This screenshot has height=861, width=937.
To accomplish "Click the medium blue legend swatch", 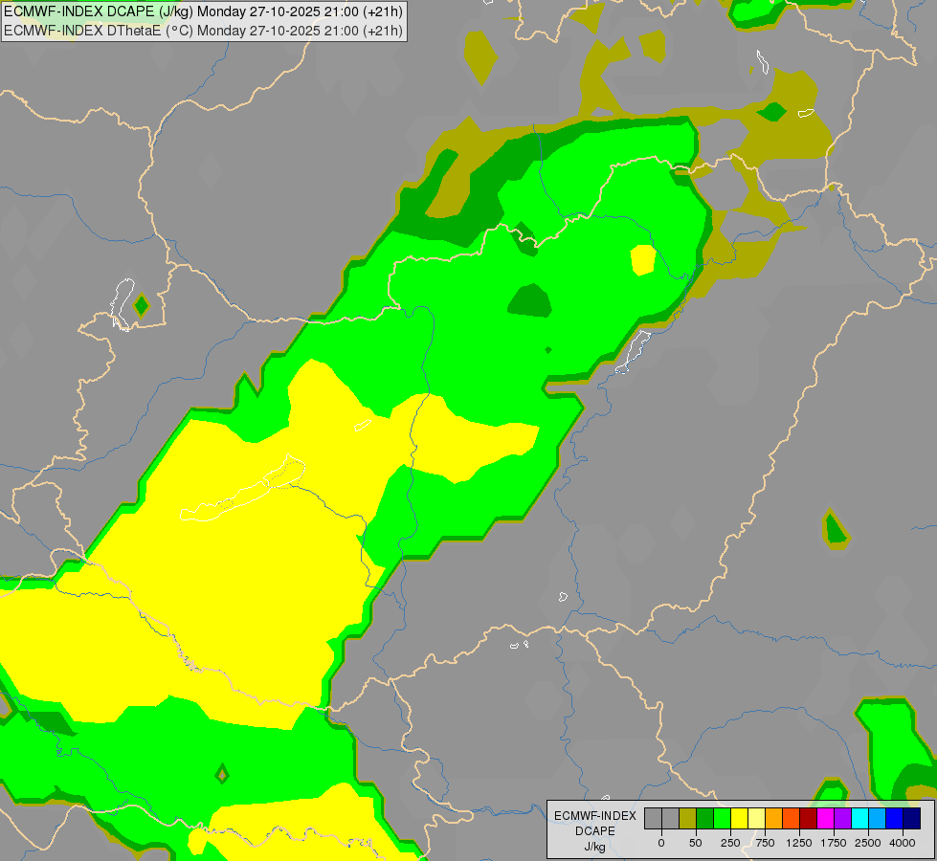I will (x=895, y=818).
